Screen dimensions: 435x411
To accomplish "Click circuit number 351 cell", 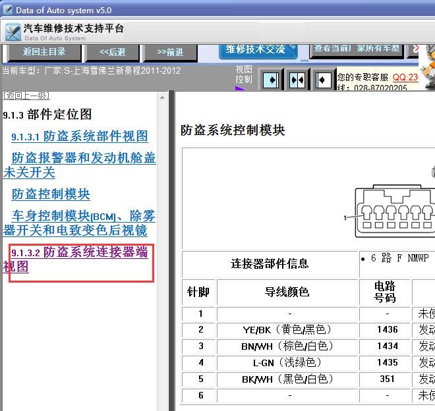I will 385,379.
